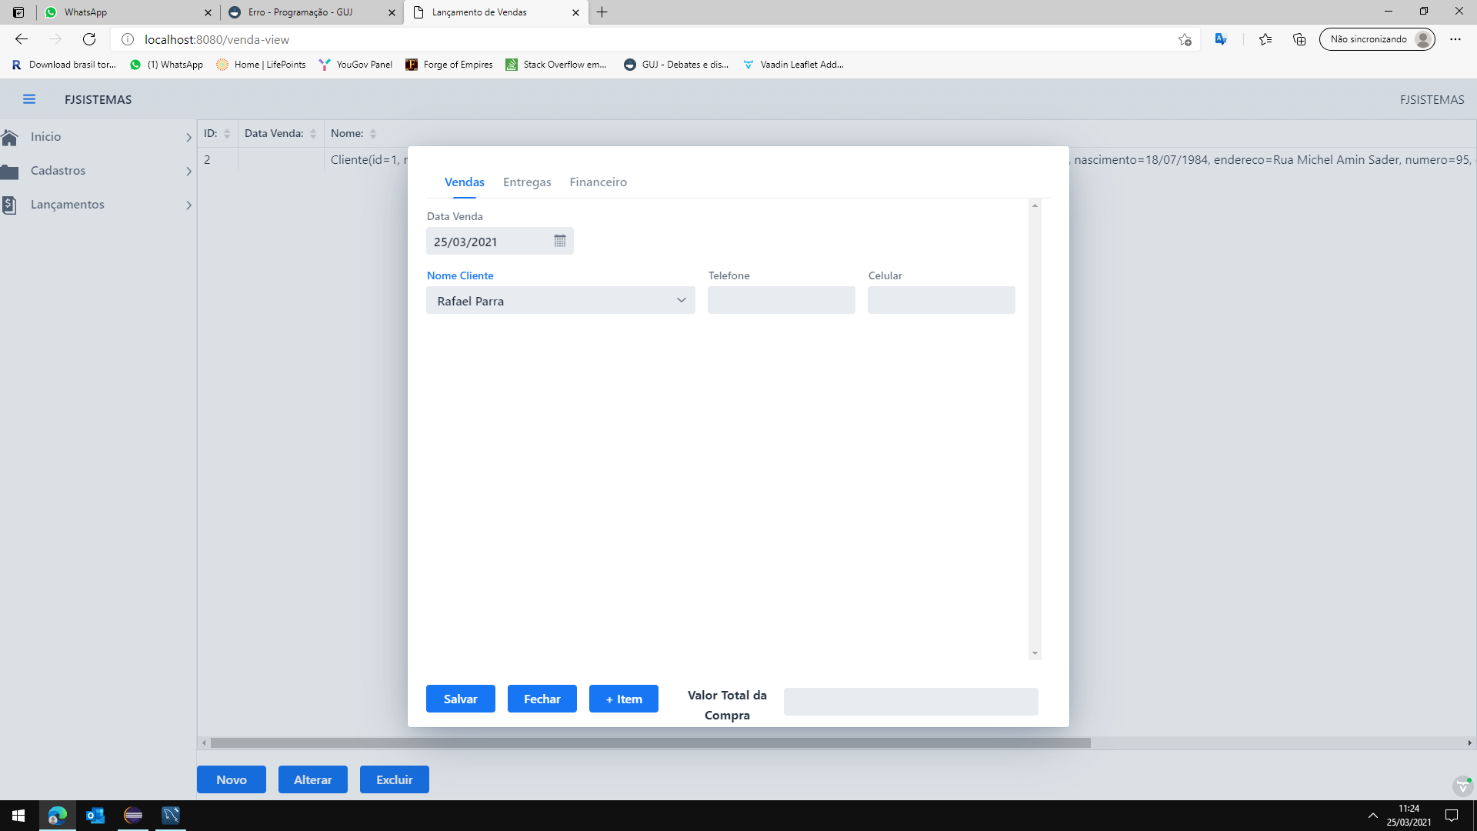The height and width of the screenshot is (831, 1477).
Task: Add a product with + Item button
Action: 623,699
